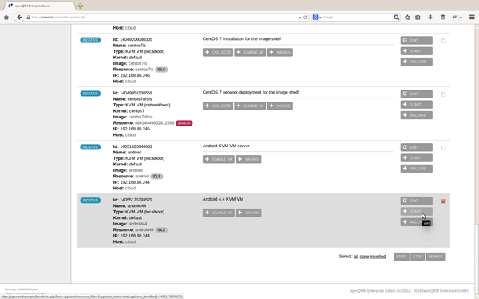Release the centos7is appliance
Image resolution: width=479 pixels, height=299 pixels.
tap(417, 62)
